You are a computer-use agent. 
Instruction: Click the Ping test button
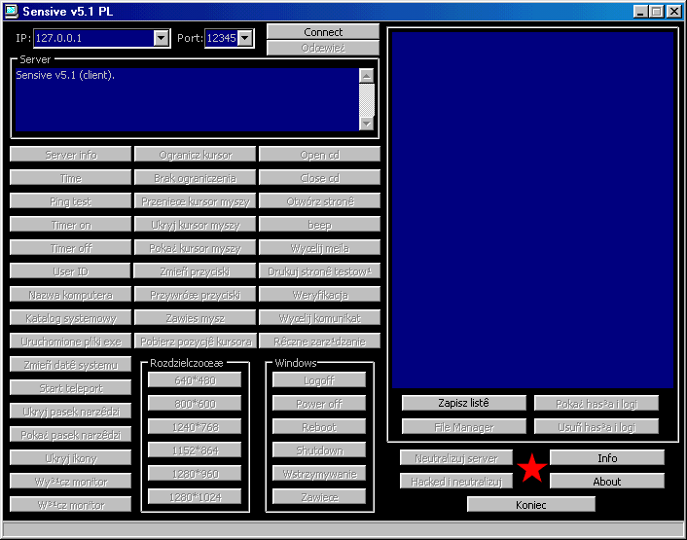click(x=70, y=201)
